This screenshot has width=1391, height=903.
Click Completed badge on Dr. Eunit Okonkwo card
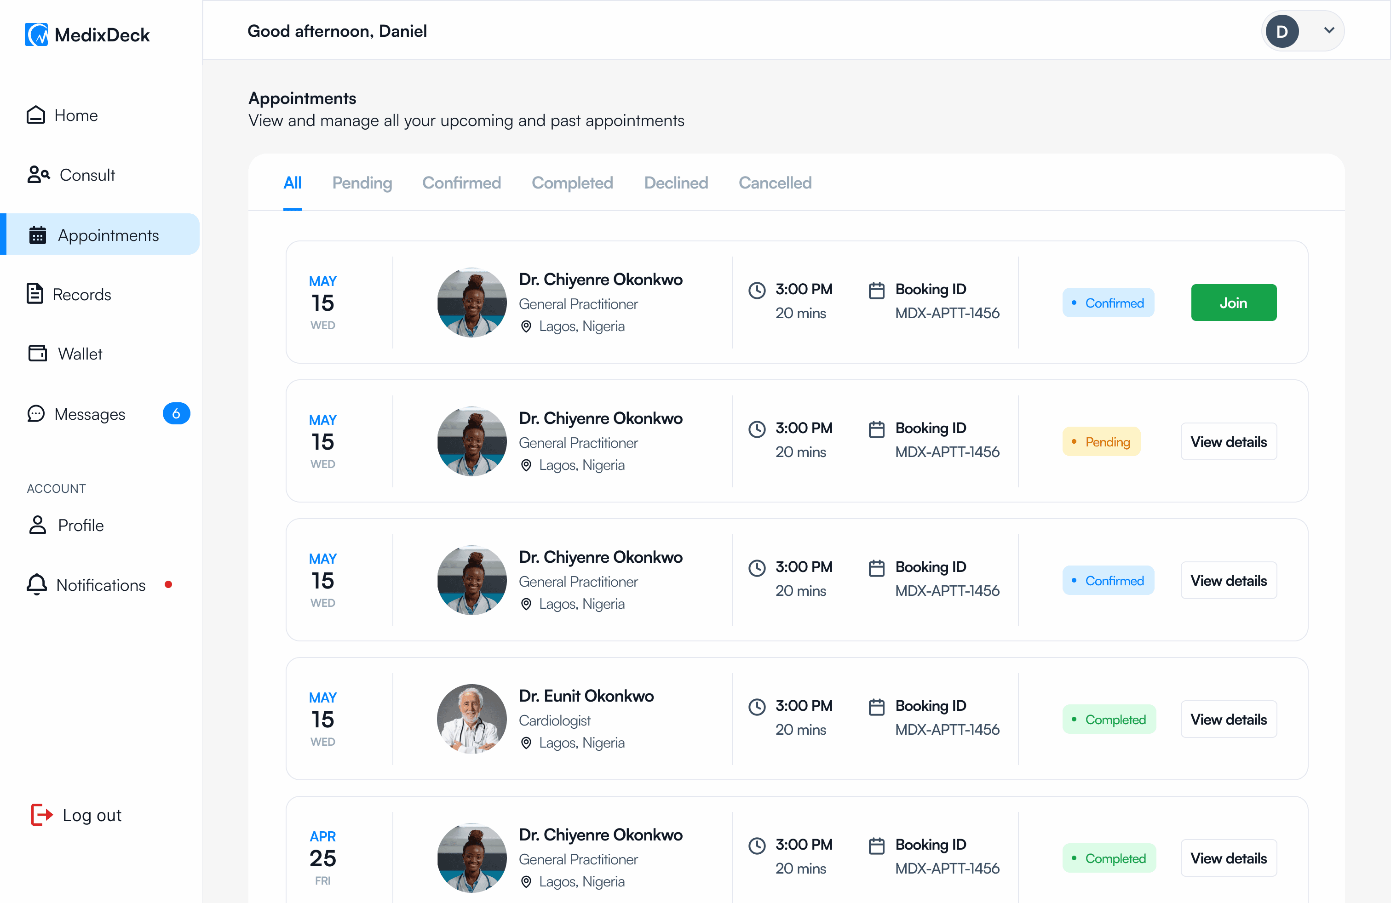coord(1109,719)
